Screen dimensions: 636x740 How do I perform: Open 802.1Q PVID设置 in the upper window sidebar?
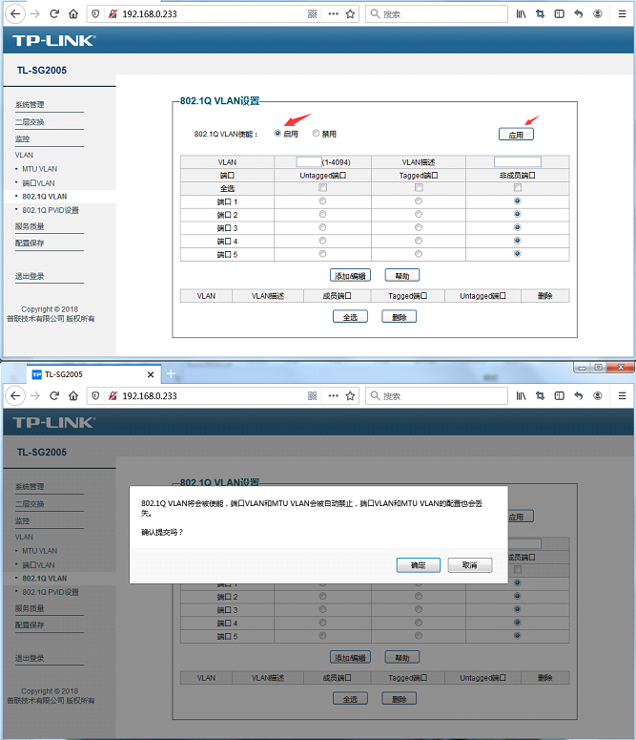[x=51, y=210]
